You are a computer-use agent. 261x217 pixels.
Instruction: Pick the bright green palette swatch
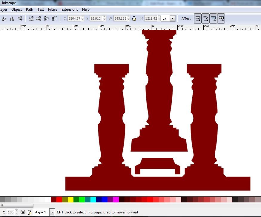[82, 199]
